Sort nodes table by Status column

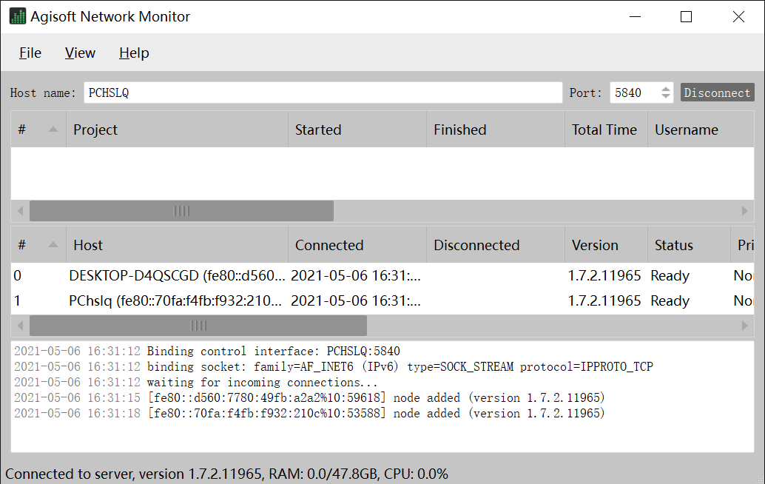[689, 245]
